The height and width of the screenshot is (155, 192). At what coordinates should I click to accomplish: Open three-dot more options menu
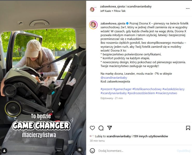(x=188, y=9)
